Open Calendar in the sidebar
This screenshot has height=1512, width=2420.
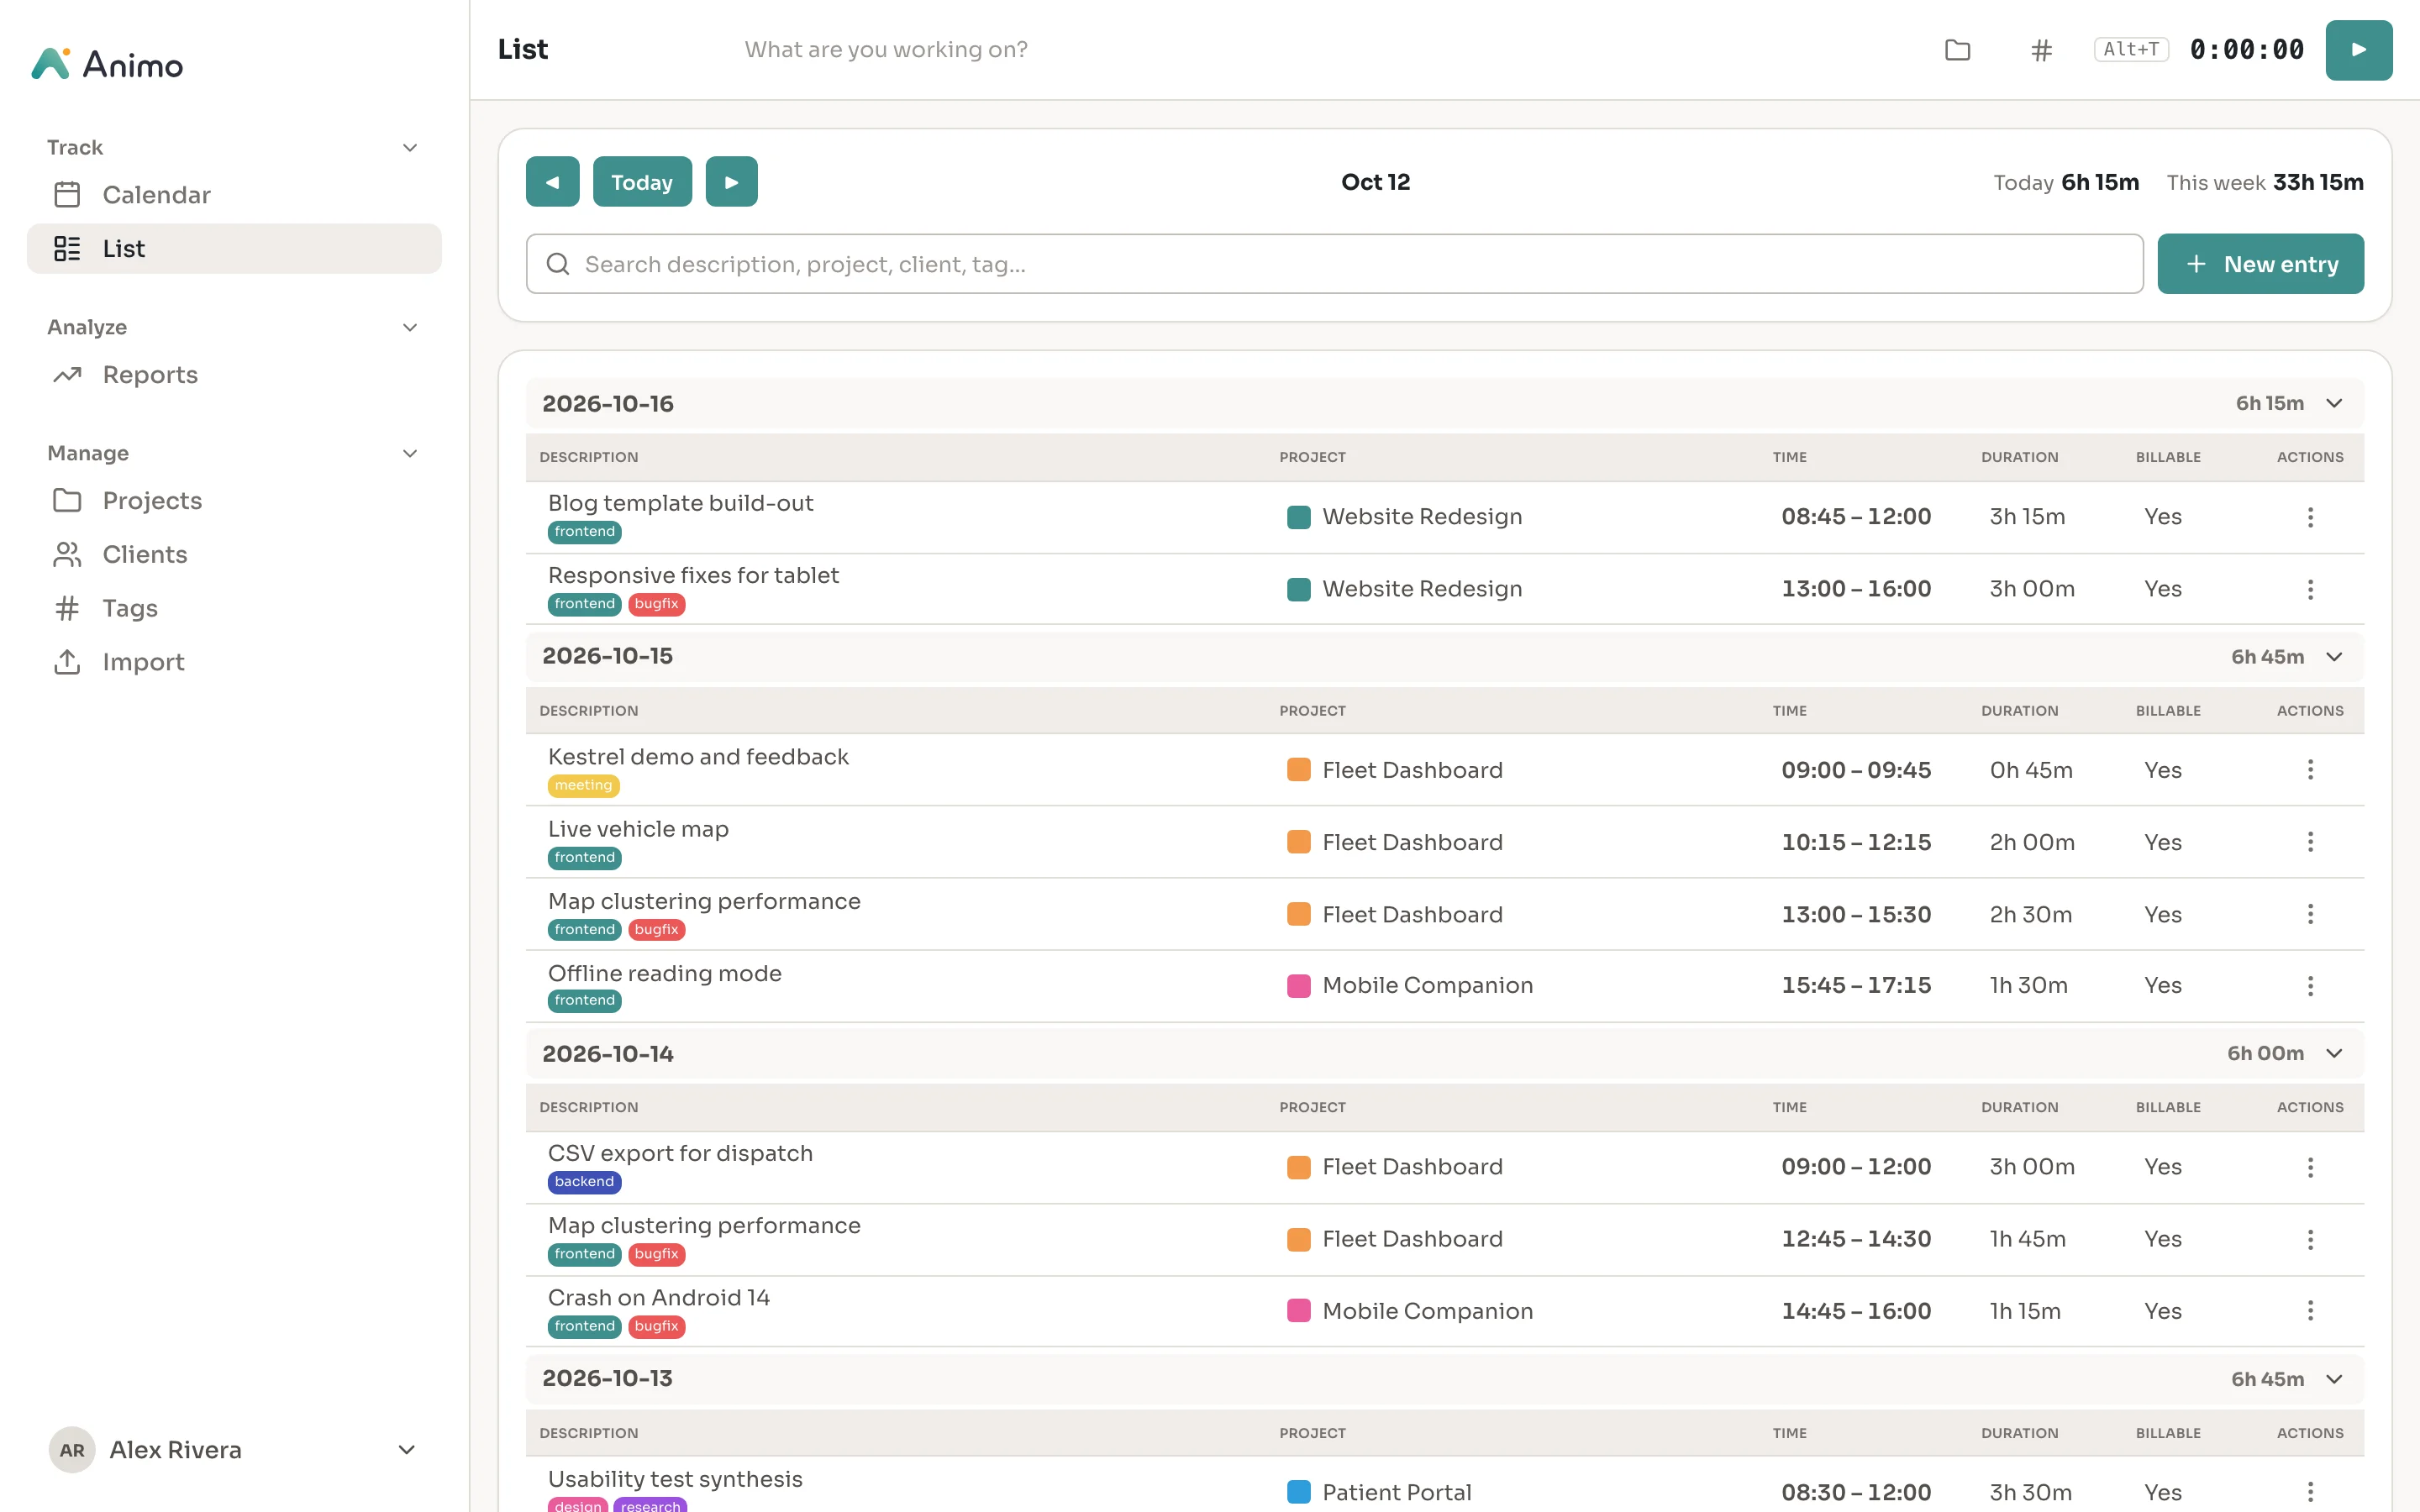[x=234, y=194]
